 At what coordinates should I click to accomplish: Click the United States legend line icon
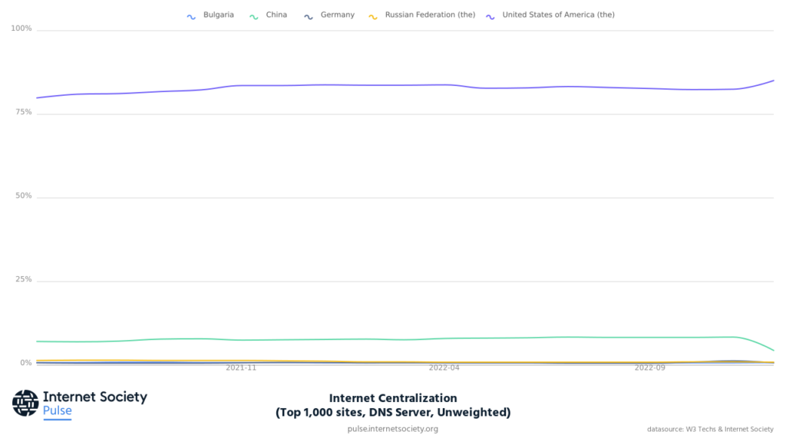(490, 15)
